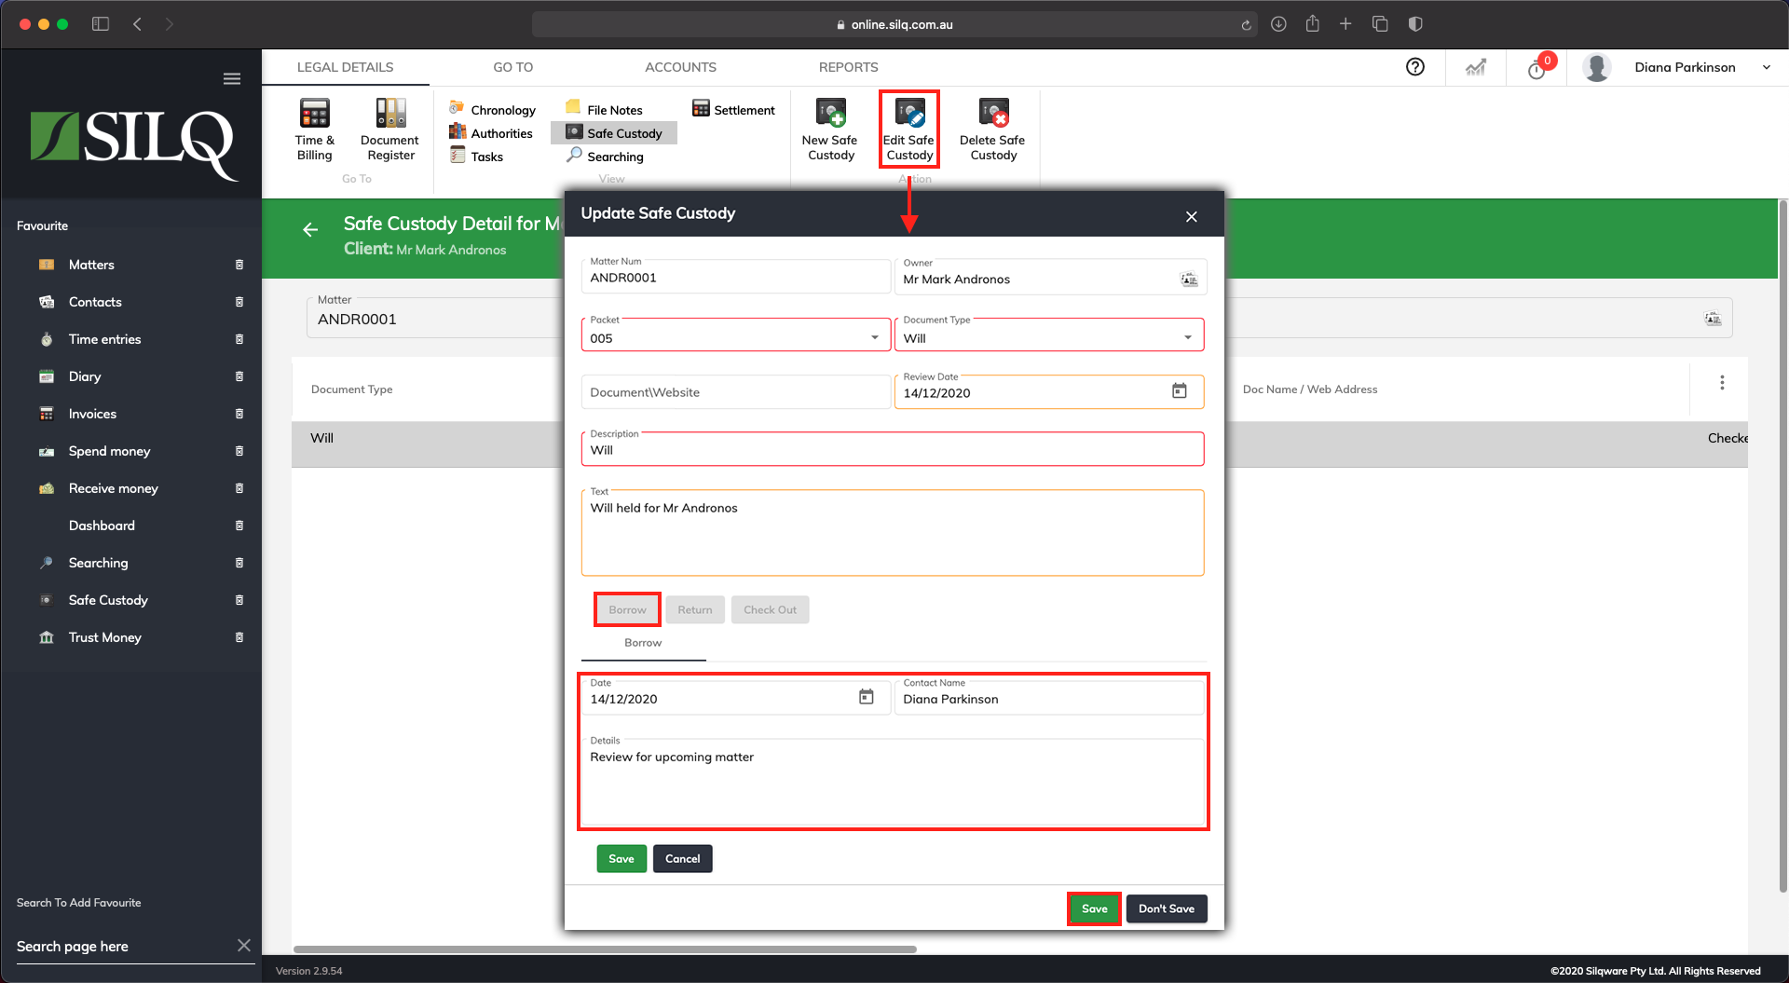1789x983 pixels.
Task: Open the Review Date calendar picker
Action: 1179,391
